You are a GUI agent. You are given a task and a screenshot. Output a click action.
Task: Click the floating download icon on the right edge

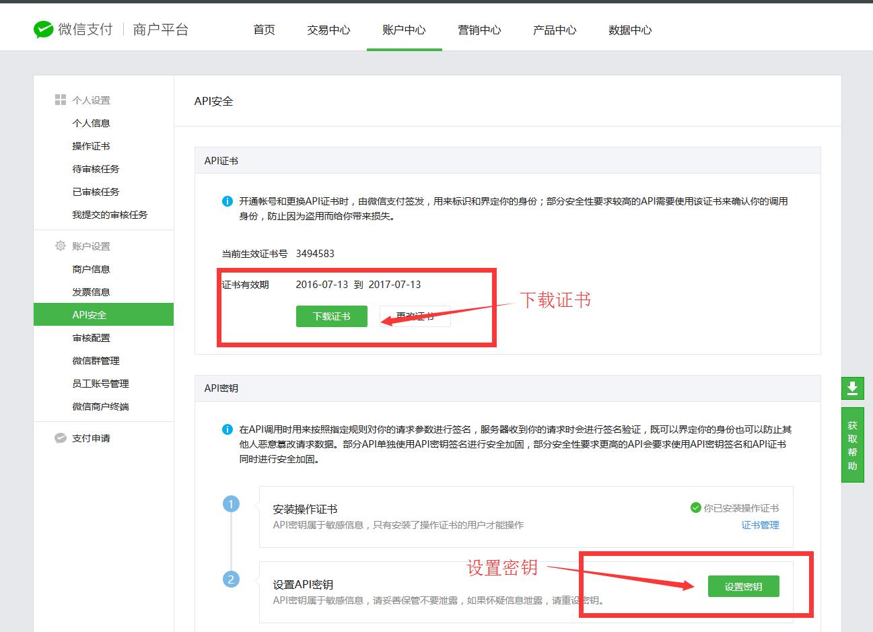[x=852, y=388]
